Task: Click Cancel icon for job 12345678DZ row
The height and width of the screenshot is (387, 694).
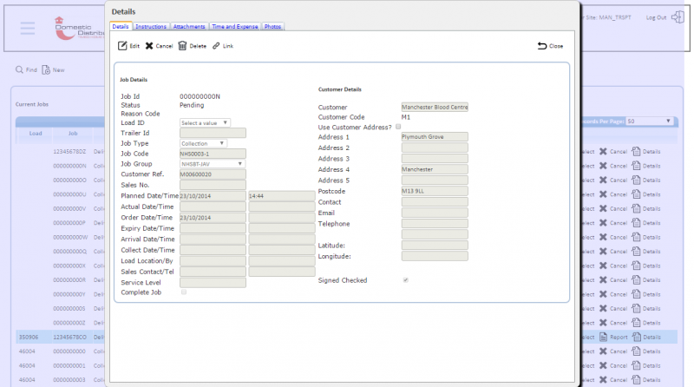Action: click(603, 152)
